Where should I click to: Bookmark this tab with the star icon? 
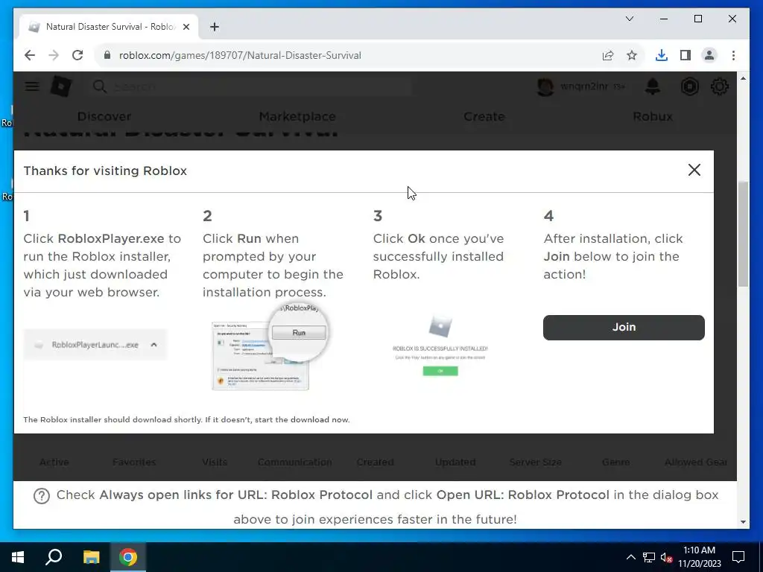pos(632,55)
